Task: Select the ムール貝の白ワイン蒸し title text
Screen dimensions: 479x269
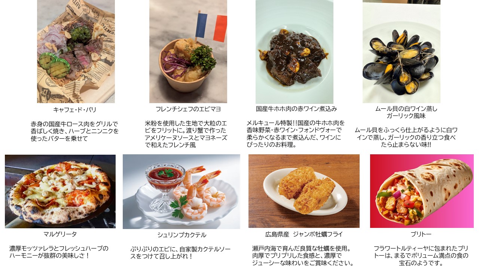Action: coord(406,109)
